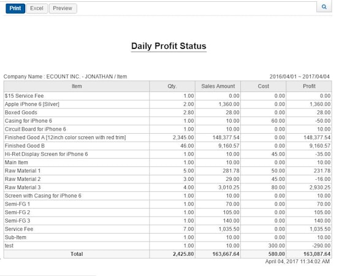Screen dimensions: 339x276
Task: Select the Finished Good B item
Action: pos(25,146)
